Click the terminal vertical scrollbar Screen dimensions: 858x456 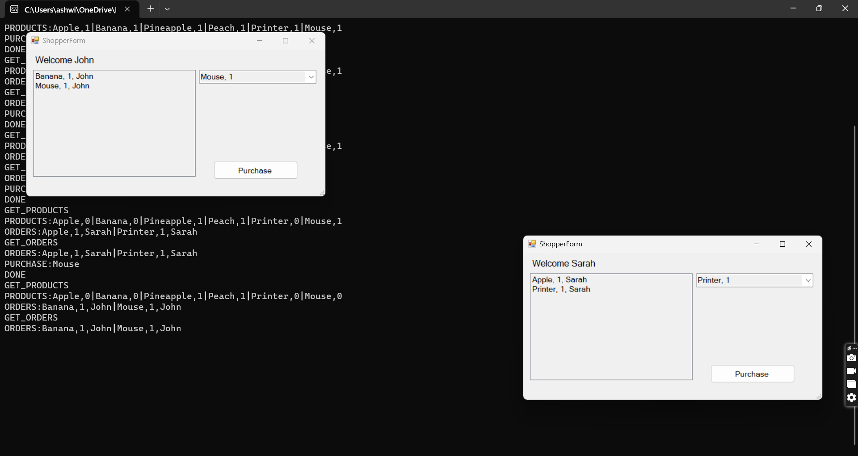pos(854,285)
